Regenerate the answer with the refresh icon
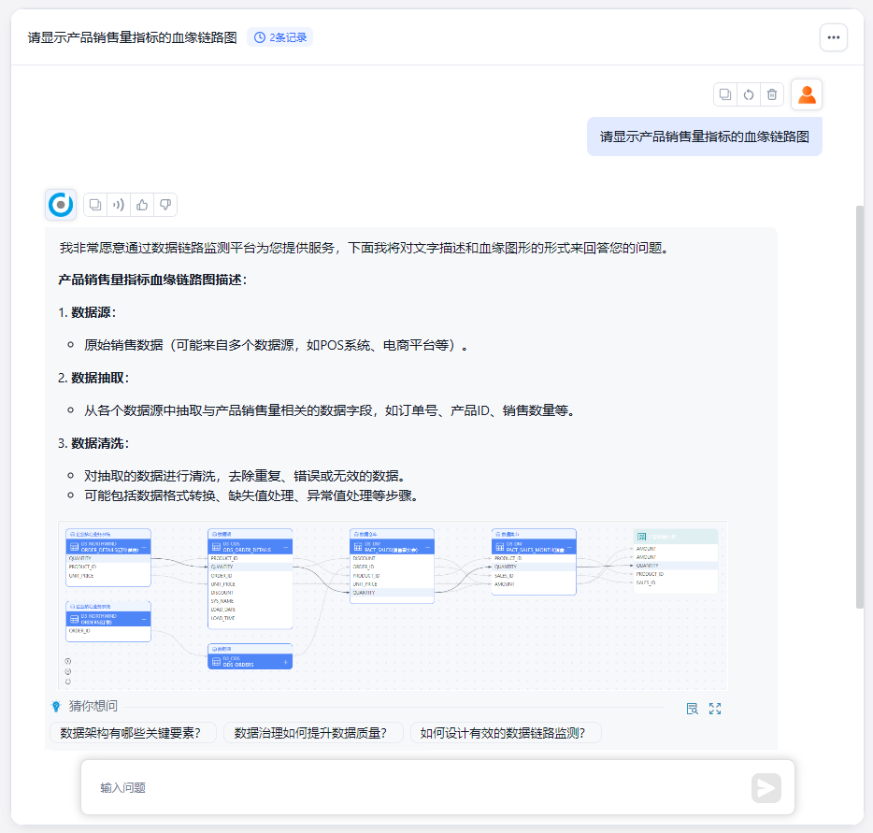 pyautogui.click(x=748, y=94)
